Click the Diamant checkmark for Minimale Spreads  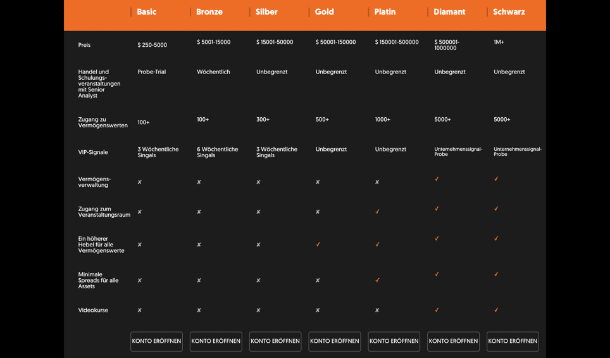coord(437,274)
